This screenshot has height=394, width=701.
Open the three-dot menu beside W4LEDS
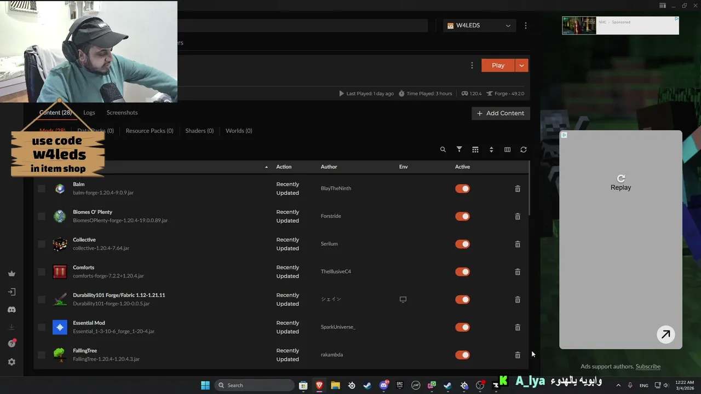[525, 26]
